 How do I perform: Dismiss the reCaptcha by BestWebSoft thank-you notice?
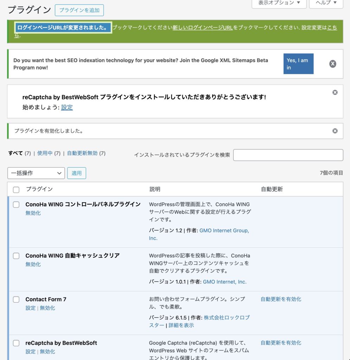pyautogui.click(x=335, y=92)
